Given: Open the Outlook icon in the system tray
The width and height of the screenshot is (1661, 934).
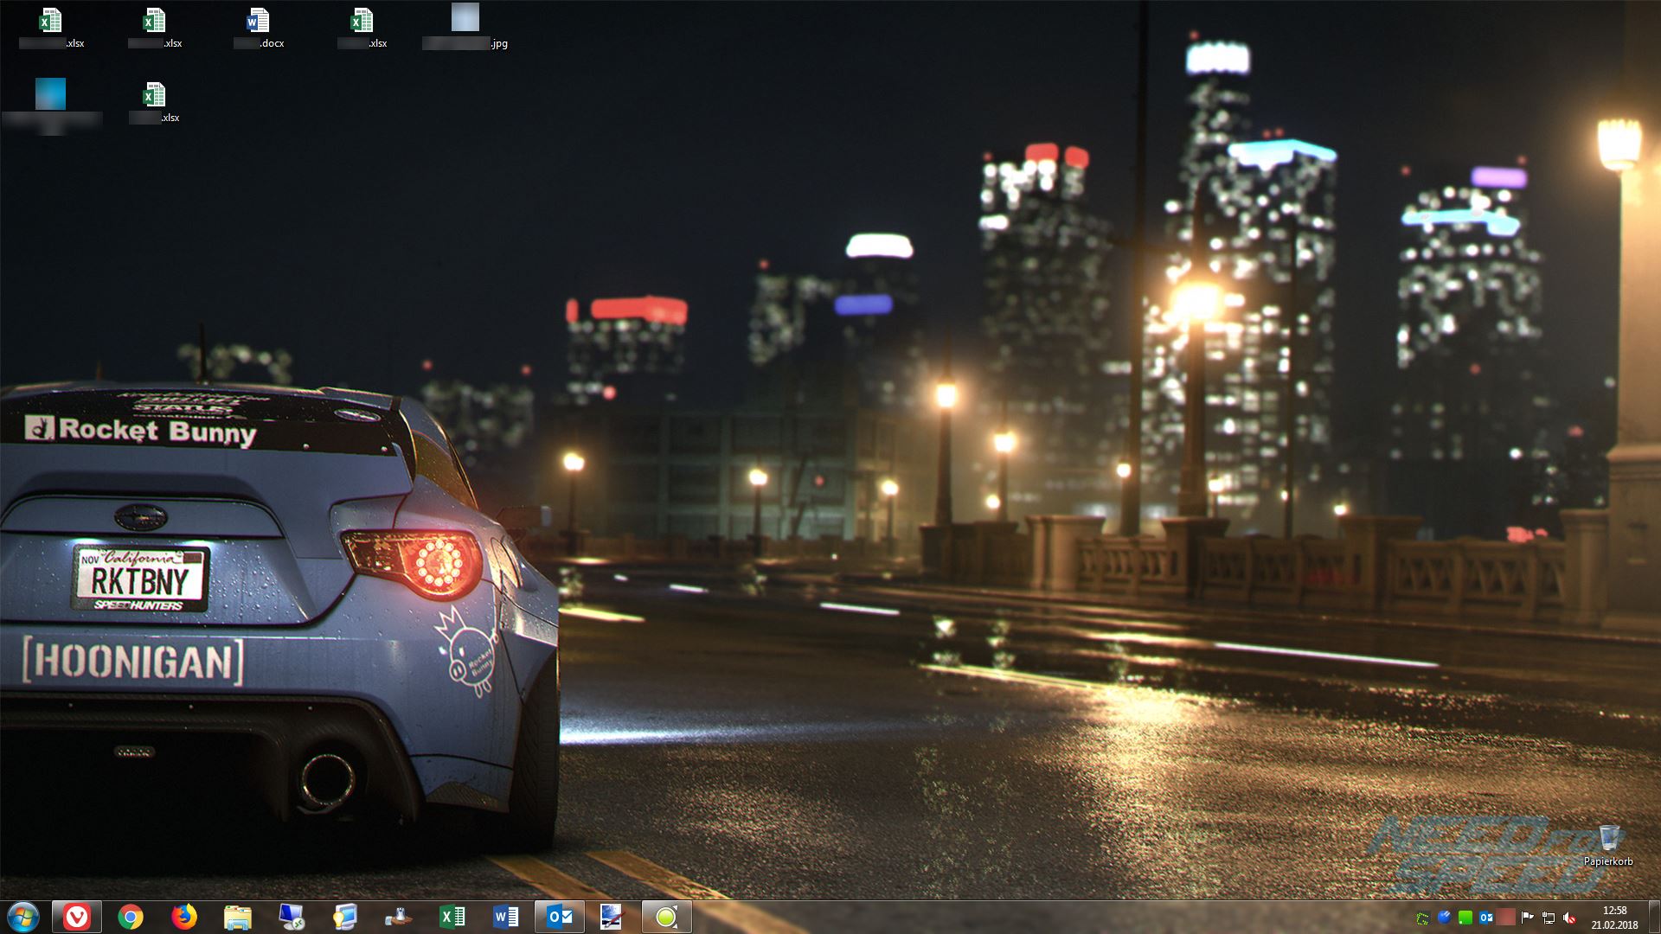Looking at the screenshot, I should [x=1486, y=918].
